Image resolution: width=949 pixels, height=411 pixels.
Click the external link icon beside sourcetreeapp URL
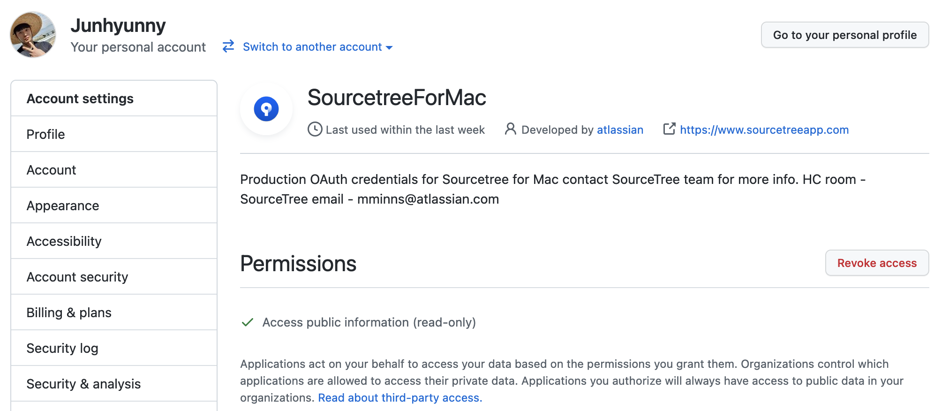tap(670, 129)
